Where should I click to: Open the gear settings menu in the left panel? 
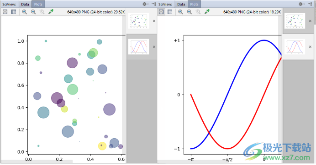coord(145,4)
